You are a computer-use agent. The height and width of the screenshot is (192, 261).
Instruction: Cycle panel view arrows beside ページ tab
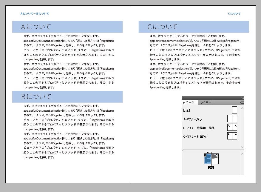point(184,103)
